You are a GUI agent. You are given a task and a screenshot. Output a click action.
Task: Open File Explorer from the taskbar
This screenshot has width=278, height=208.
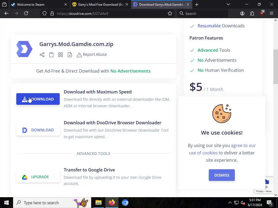[98, 203]
